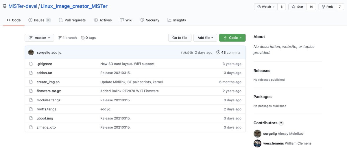Open the Releases section heading

[x=262, y=71]
